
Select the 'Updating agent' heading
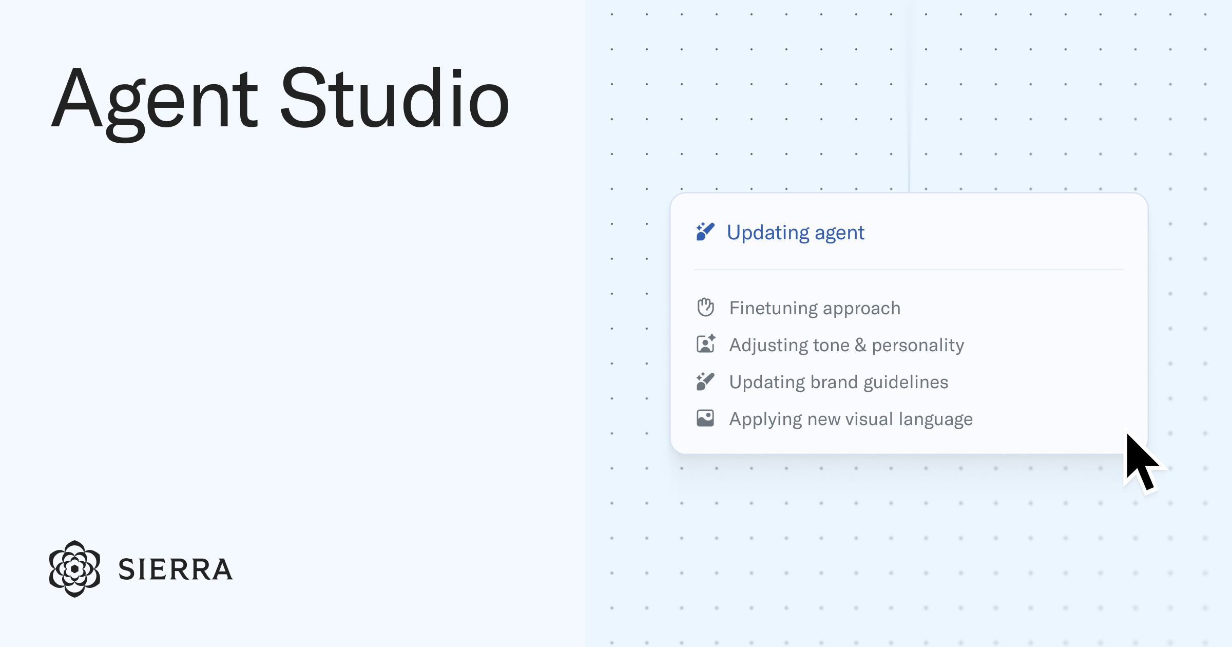pyautogui.click(x=795, y=233)
